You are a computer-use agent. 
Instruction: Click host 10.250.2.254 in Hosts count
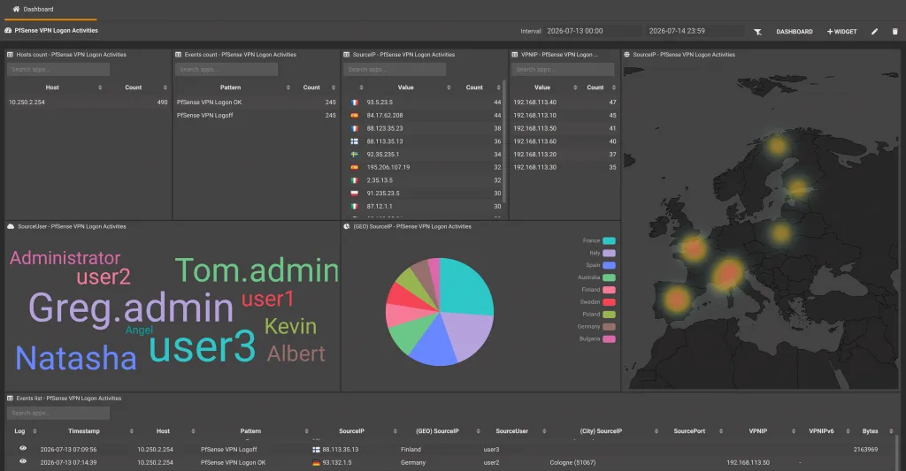pyautogui.click(x=27, y=103)
